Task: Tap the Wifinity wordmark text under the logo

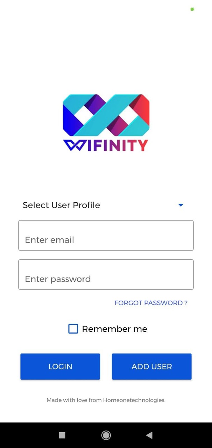Action: (106, 145)
